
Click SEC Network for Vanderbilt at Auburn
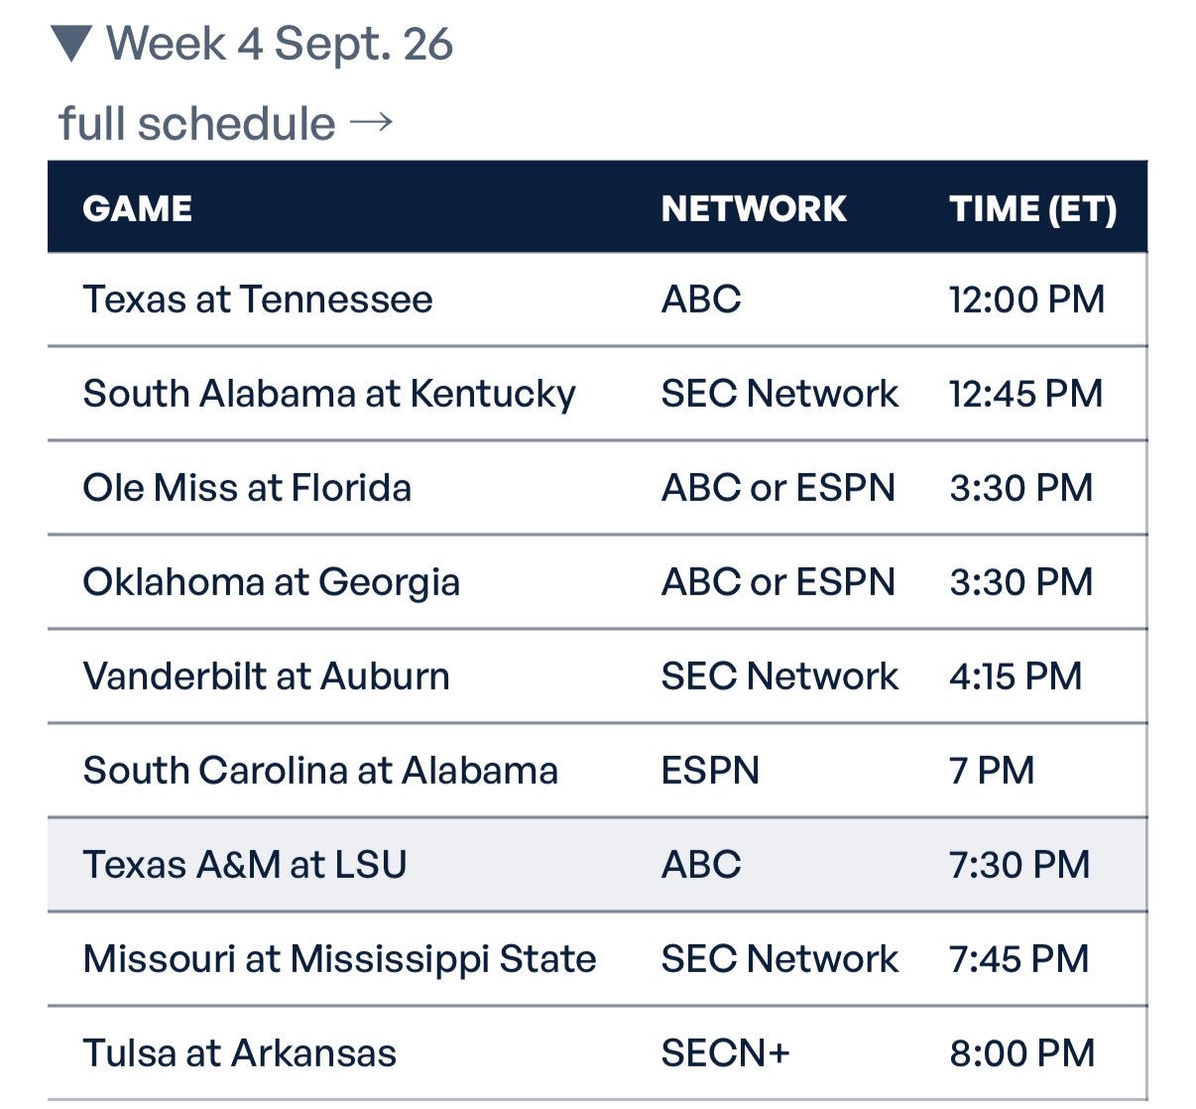pyautogui.click(x=779, y=677)
